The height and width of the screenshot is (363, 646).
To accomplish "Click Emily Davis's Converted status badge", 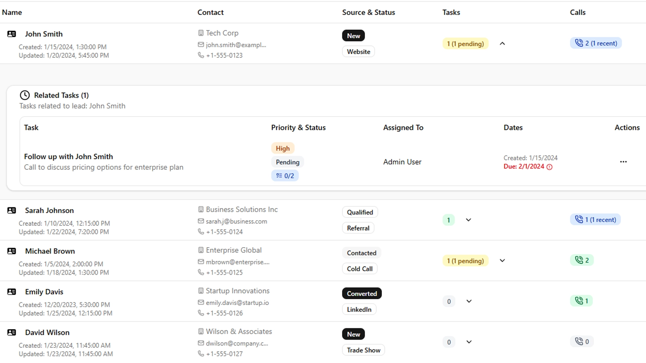I will click(362, 294).
